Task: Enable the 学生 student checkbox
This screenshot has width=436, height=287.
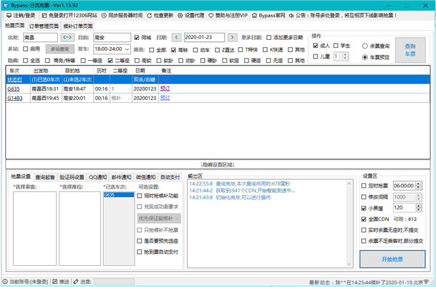Action: (x=336, y=46)
